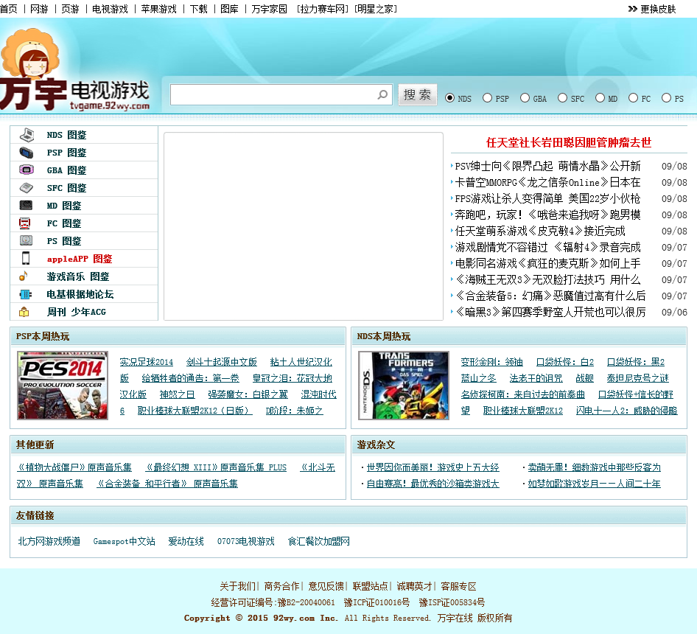Open 网游 in the top navigation

coord(39,9)
